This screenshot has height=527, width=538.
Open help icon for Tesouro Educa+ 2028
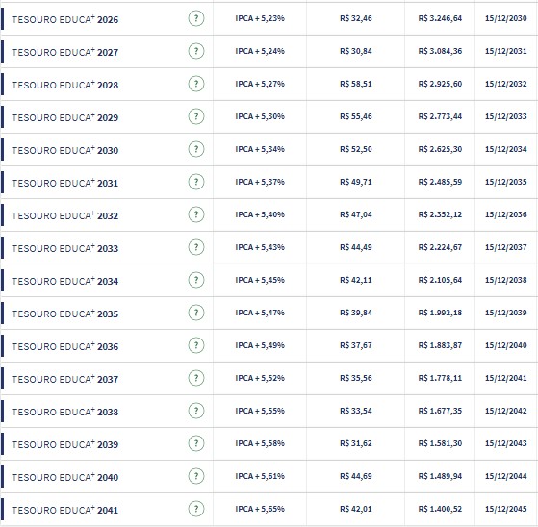196,84
